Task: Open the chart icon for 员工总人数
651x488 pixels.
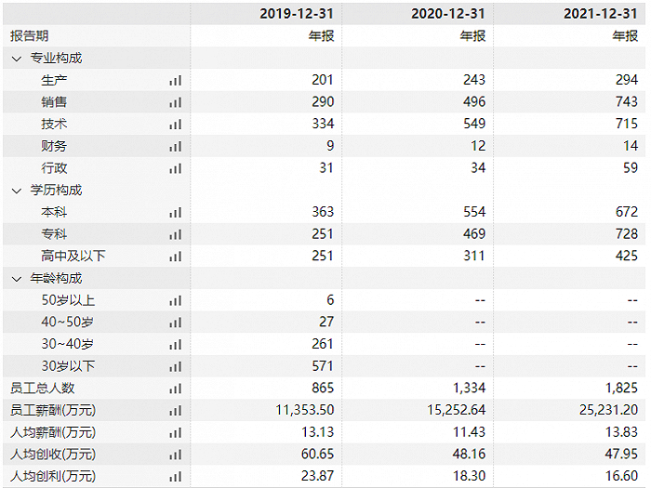Action: click(x=175, y=389)
